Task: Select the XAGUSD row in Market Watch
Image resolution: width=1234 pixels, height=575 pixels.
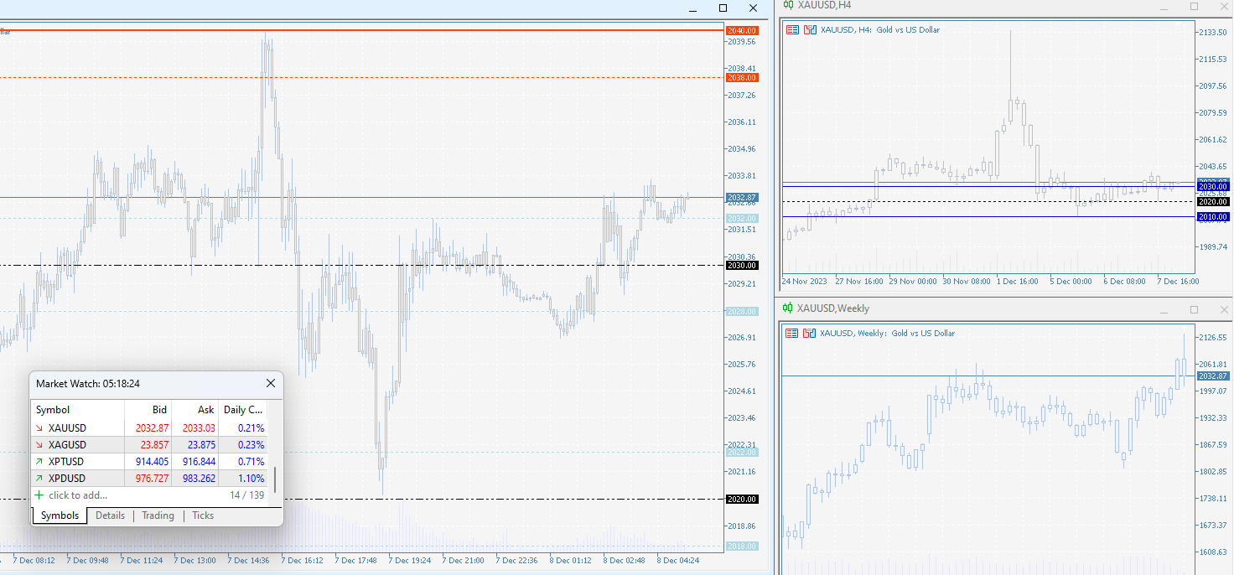Action: (x=149, y=445)
